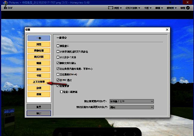The image size is (194, 136).
Task: Uncheck 删除文件时确认 option
Action: click(58, 63)
